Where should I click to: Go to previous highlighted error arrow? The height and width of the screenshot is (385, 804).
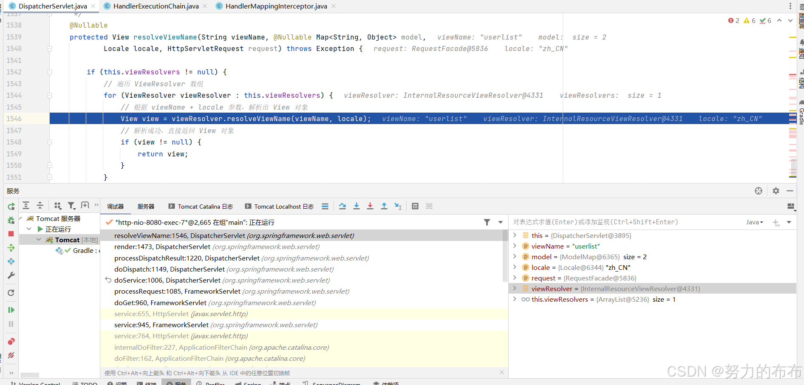pyautogui.click(x=779, y=20)
